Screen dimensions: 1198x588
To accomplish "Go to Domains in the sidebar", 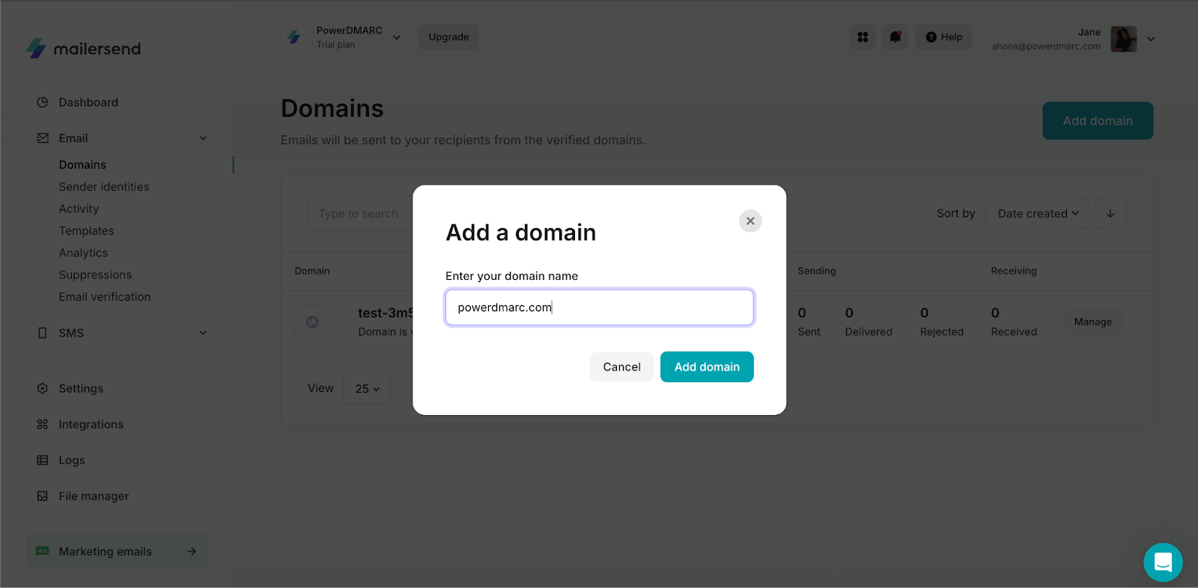I will coord(82,165).
